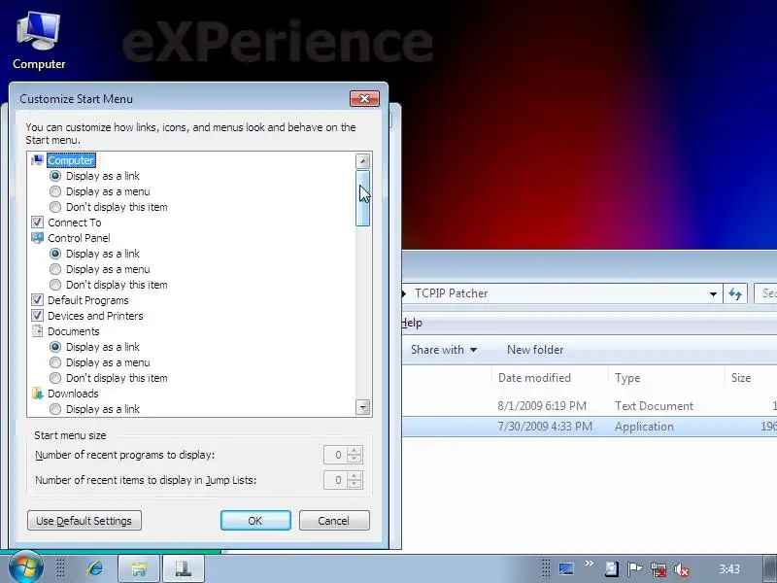
Task: Click TCPIP Patcher in the address bar
Action: pos(451,293)
